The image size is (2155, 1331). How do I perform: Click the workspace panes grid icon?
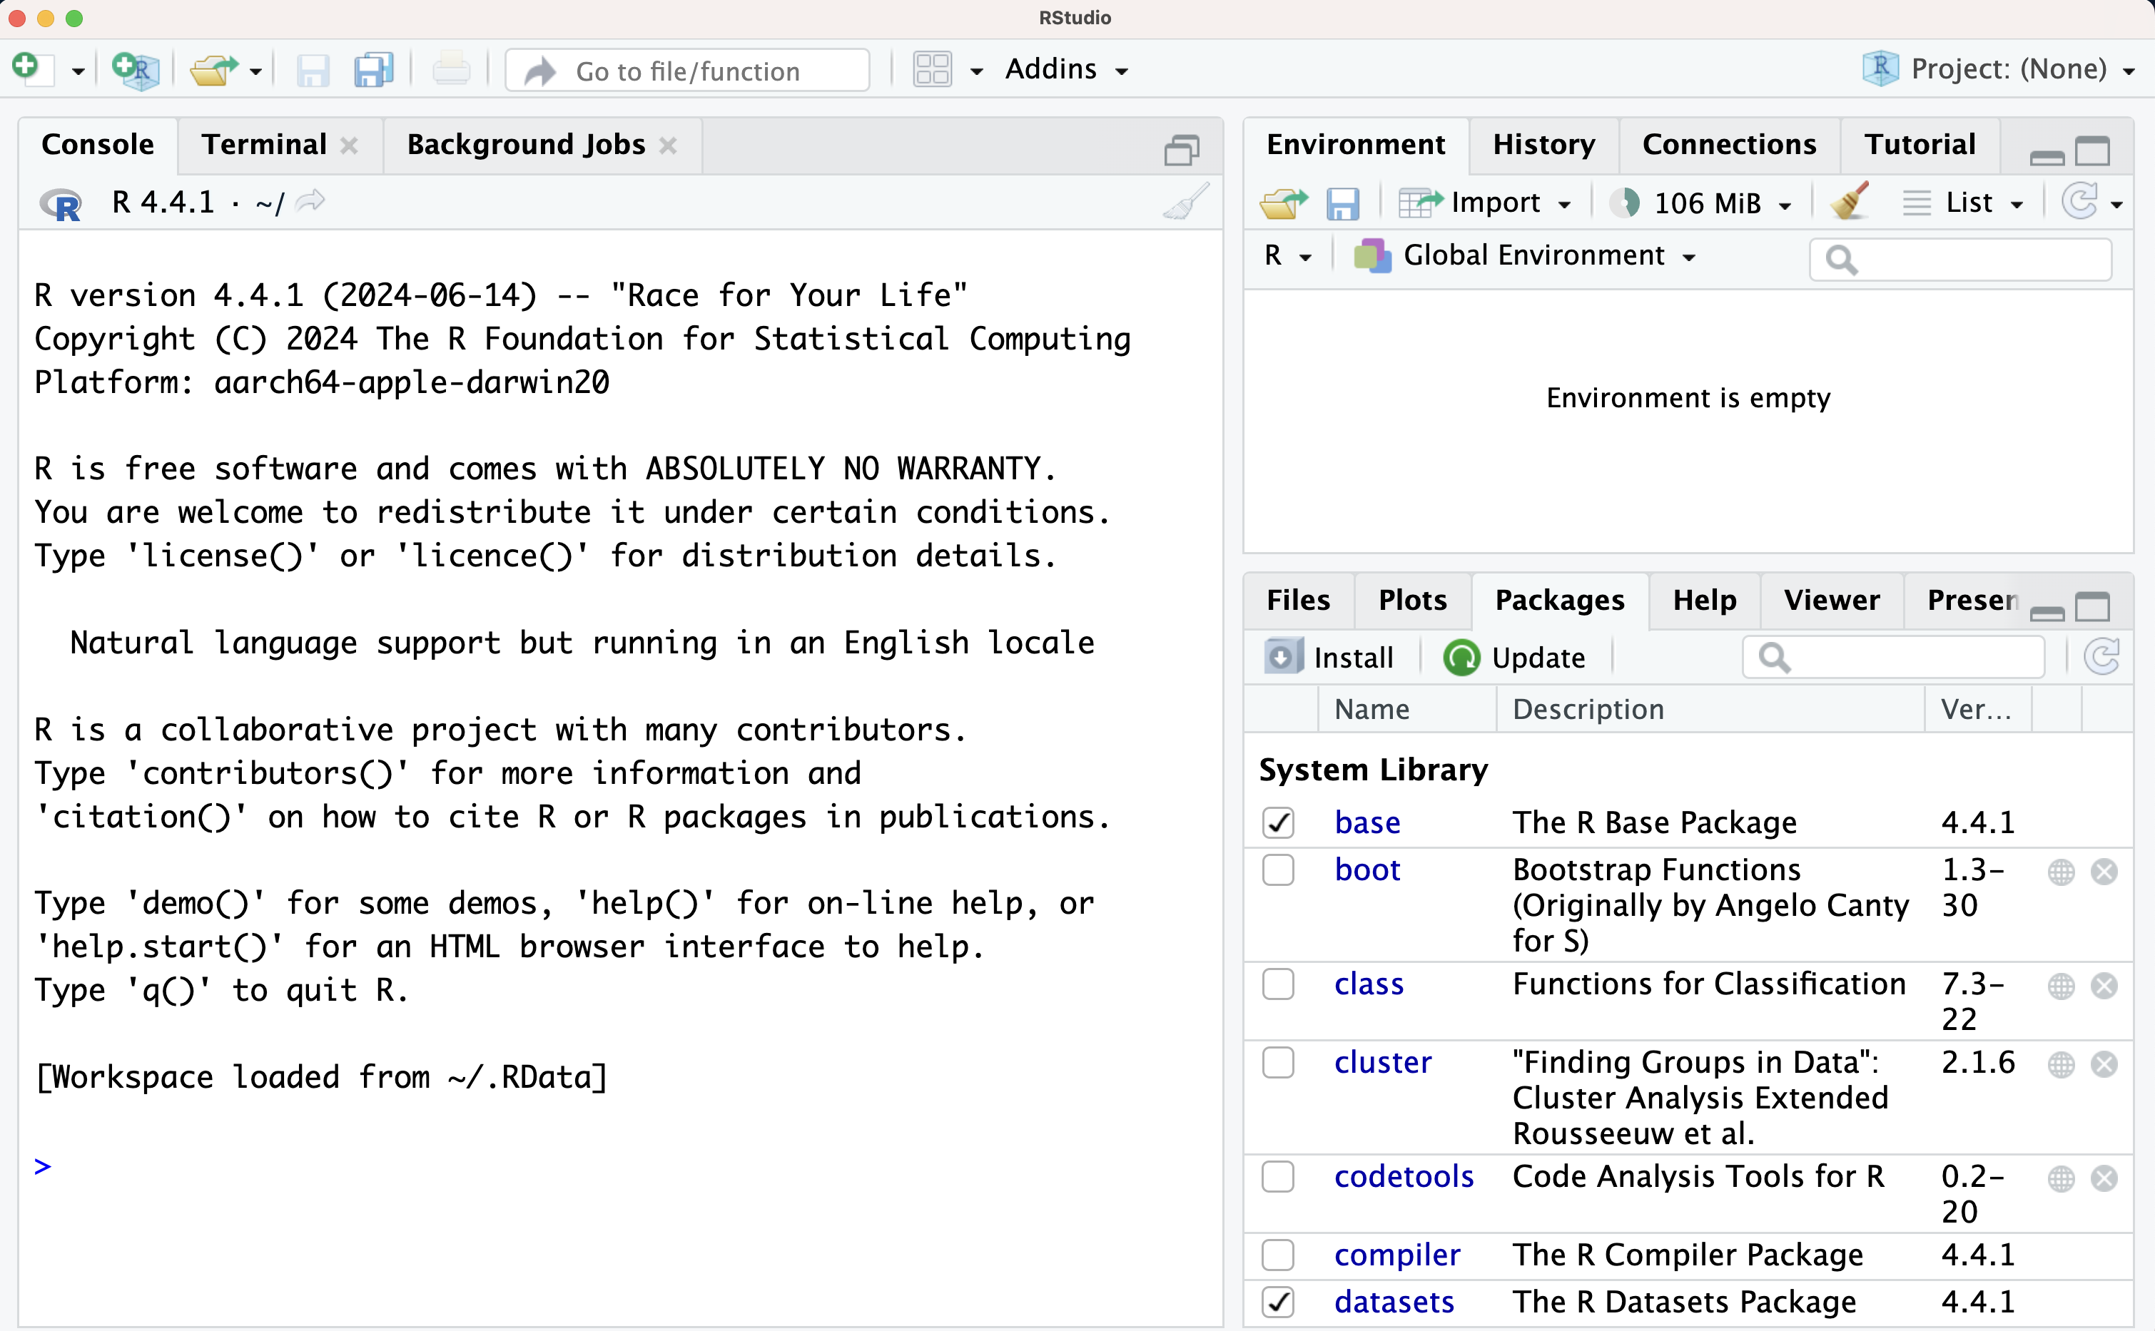[x=932, y=69]
